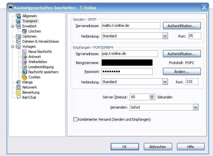Viewport: 213px width, 156px height.
Task: Click the Erweitert tree icon
Action: (x=18, y=26)
